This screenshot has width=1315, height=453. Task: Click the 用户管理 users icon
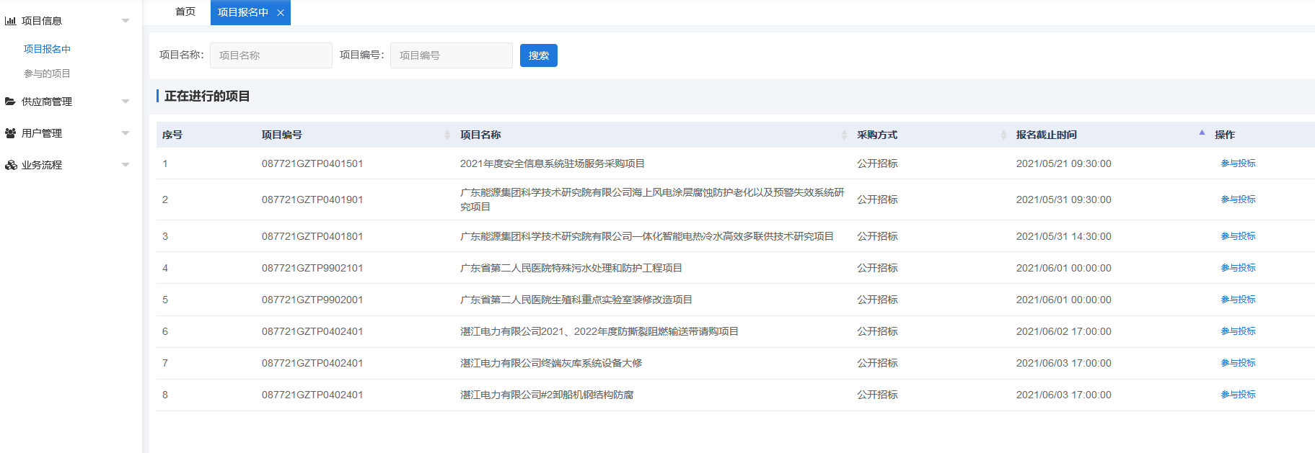click(10, 133)
